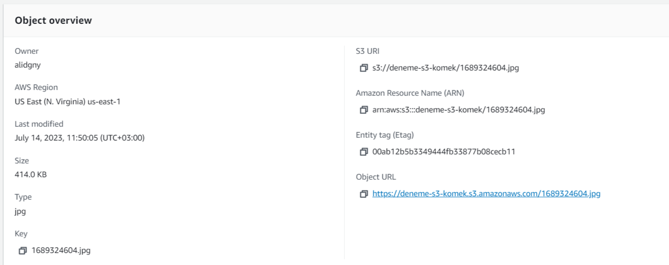Copy the object Key with its copy icon
This screenshot has width=669, height=265.
tap(23, 250)
